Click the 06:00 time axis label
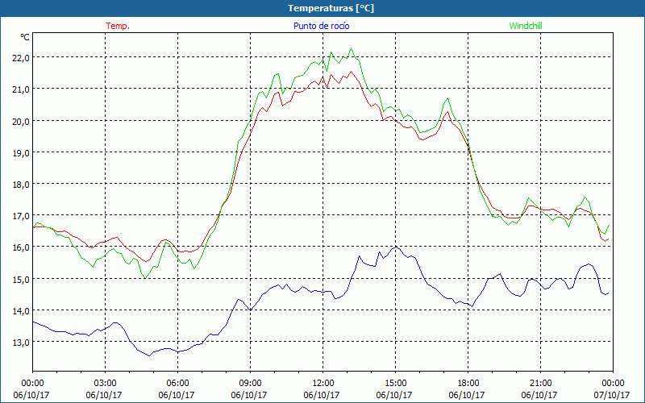Viewport: 645px width, 403px height. (x=177, y=383)
